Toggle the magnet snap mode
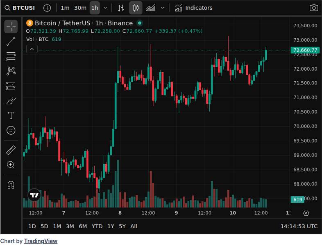Image resolution: width=322 pixels, height=245 pixels. [x=11, y=185]
